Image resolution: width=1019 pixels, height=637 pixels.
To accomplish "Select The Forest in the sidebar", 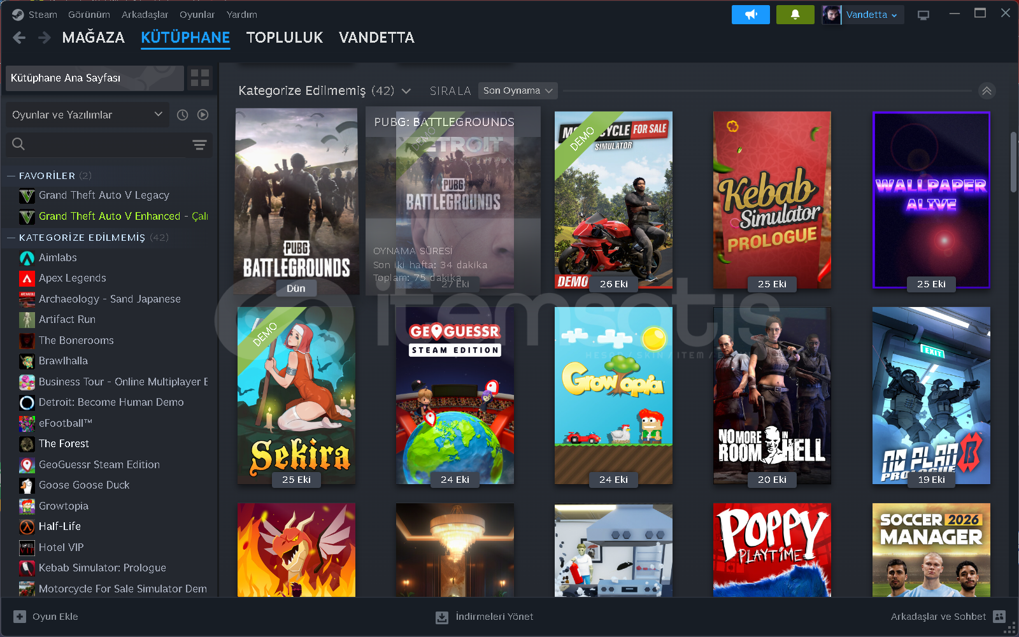I will 64,444.
